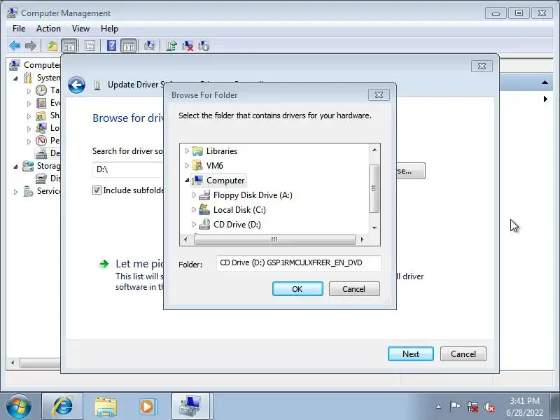The width and height of the screenshot is (560, 420).
Task: Show hidden tray icons arrow
Action: coord(439,407)
